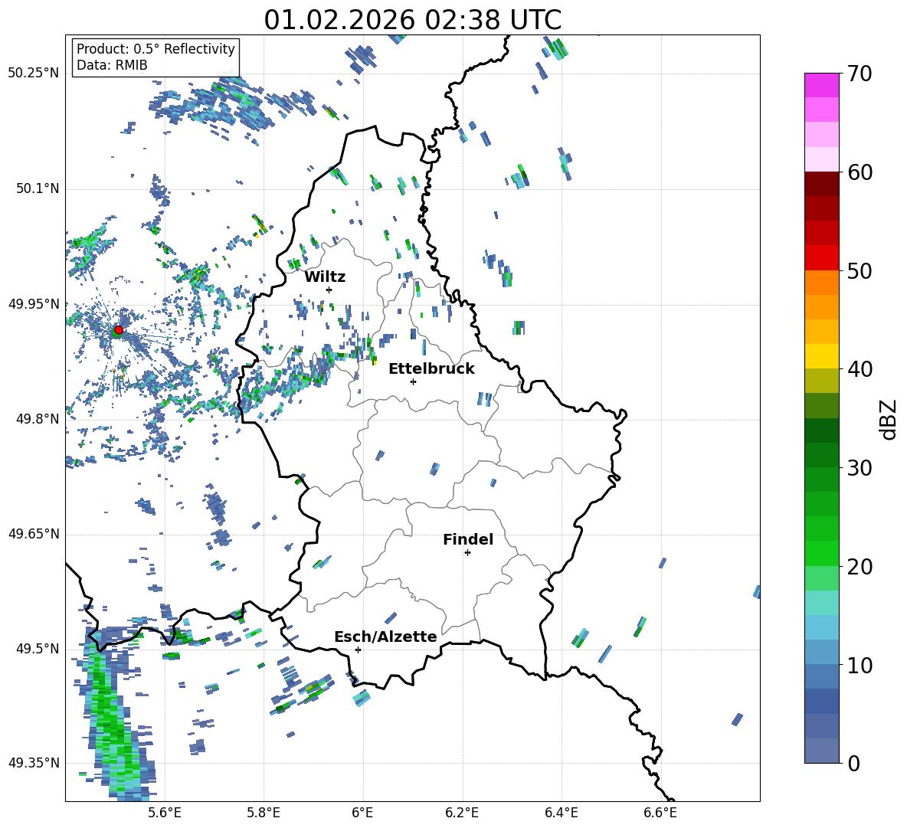Click the dBZ colorbar axis label

tap(889, 419)
